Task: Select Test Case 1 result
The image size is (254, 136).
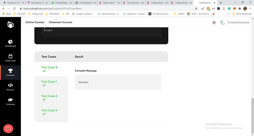Action: click(51, 83)
